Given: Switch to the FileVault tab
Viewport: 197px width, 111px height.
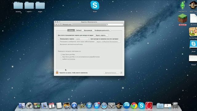Looking at the screenshot, I should pyautogui.click(x=79, y=30).
